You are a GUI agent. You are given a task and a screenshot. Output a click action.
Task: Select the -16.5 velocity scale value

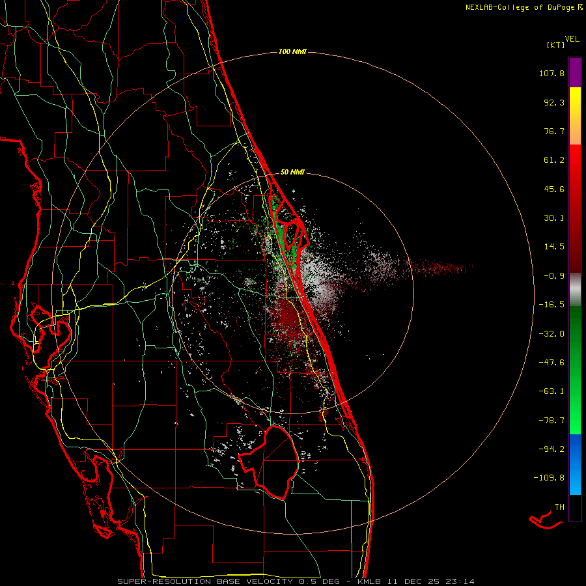point(551,305)
